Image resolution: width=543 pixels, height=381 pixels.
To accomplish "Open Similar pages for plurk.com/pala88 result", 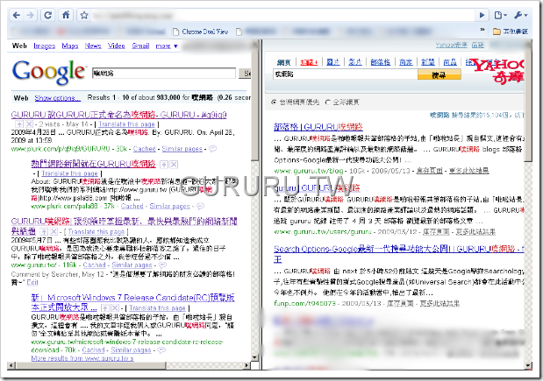I will click(169, 206).
